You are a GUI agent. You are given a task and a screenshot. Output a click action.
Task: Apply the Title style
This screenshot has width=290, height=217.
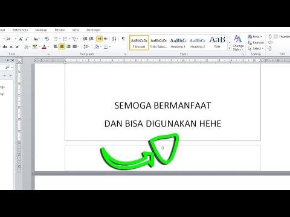217,43
